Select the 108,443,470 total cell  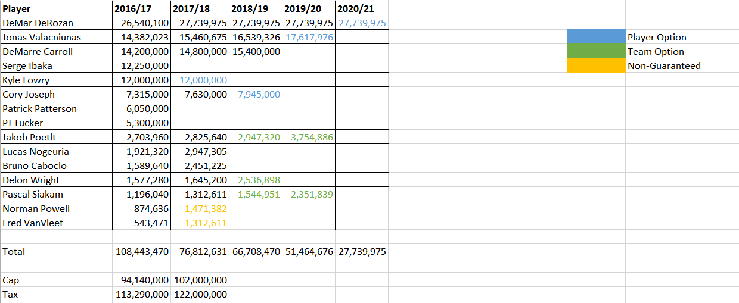pos(141,251)
